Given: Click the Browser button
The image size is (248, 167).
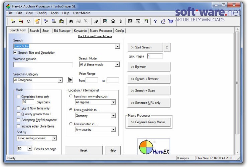Looking at the screenshot, I should [x=149, y=67].
